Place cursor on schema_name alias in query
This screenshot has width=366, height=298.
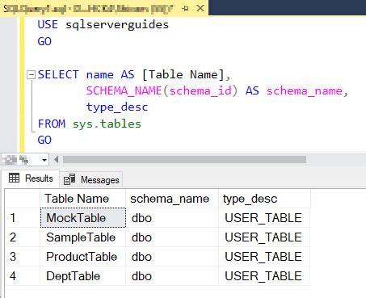pos(305,90)
